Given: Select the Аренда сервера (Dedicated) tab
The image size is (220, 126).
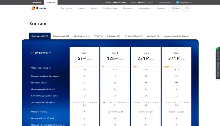Looking at the screenshot, I should [x=176, y=36].
